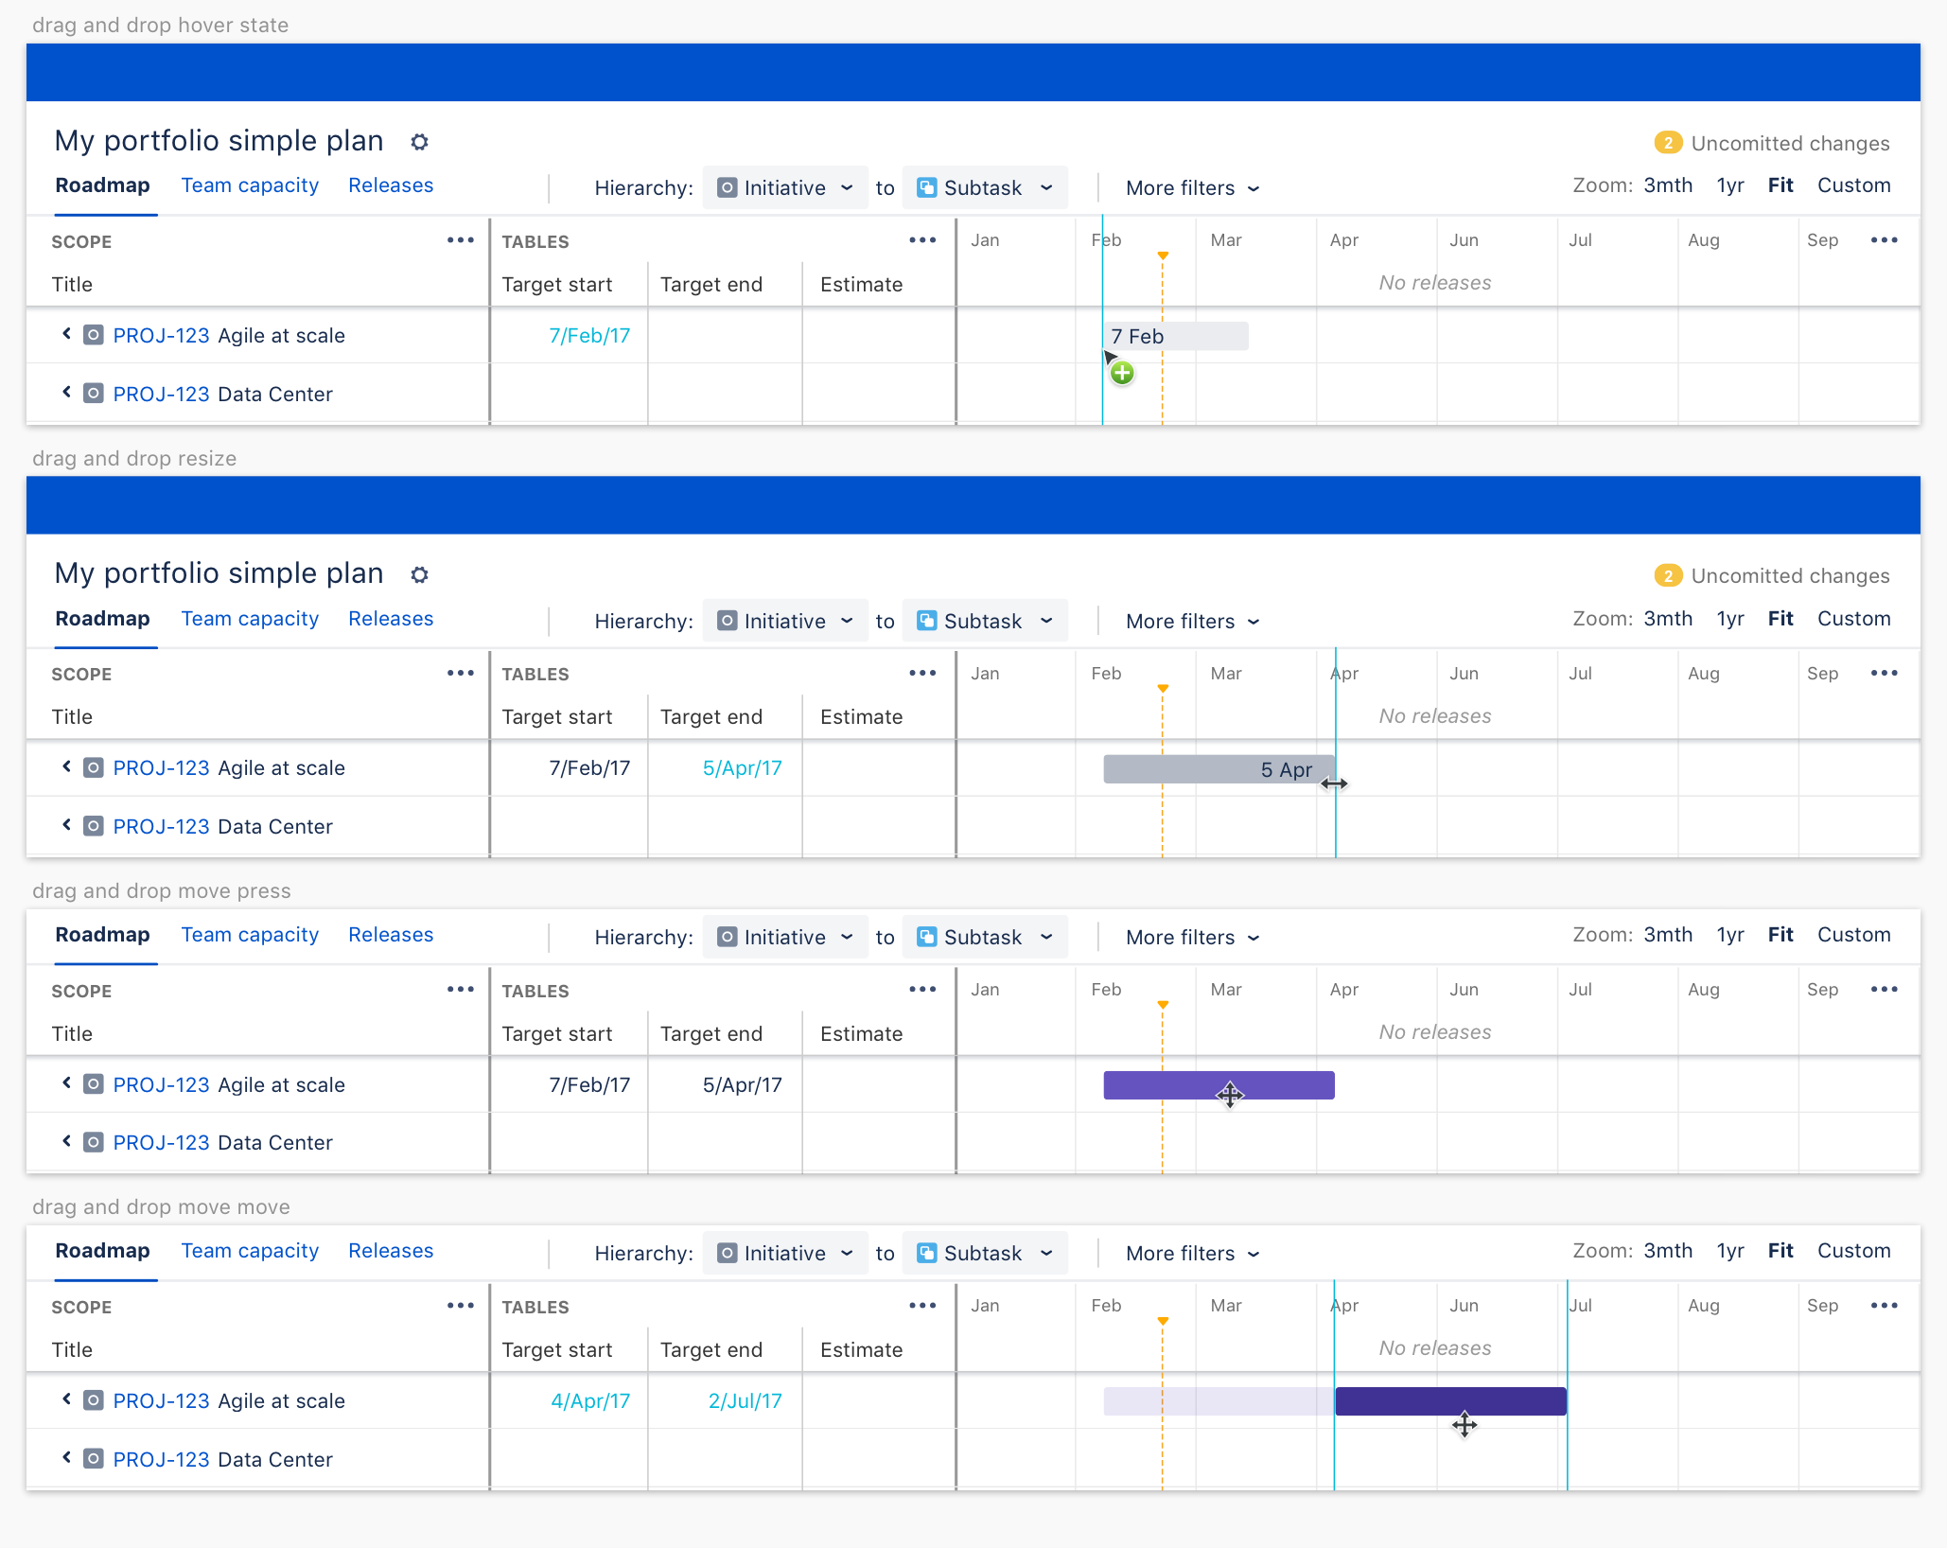Viewport: 1947px width, 1548px height.
Task: Click the orange today marker in the move press timeline
Action: (x=1163, y=1005)
